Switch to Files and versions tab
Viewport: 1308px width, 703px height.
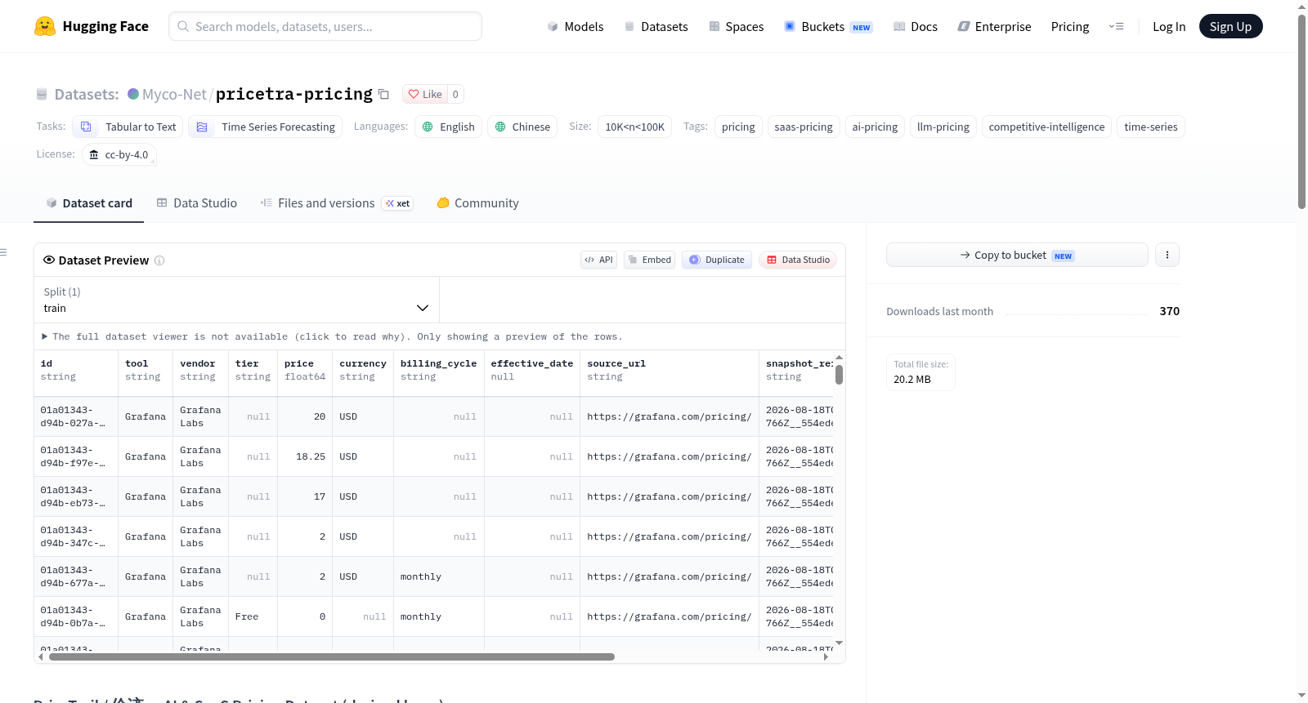click(x=337, y=203)
